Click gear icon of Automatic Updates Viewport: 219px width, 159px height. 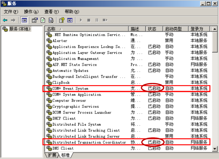tap(49, 70)
